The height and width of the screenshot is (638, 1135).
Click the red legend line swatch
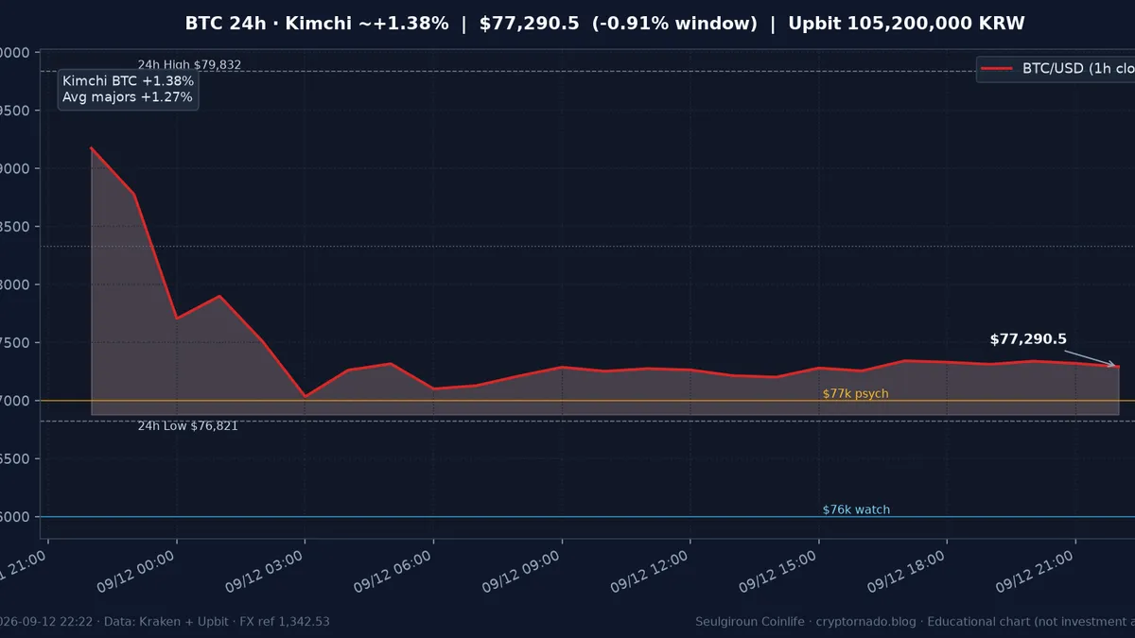point(998,69)
